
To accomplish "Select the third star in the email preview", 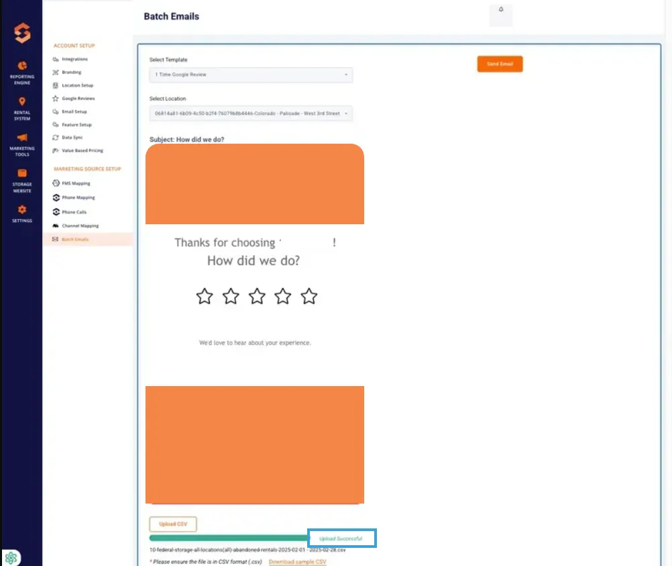I will [x=257, y=296].
